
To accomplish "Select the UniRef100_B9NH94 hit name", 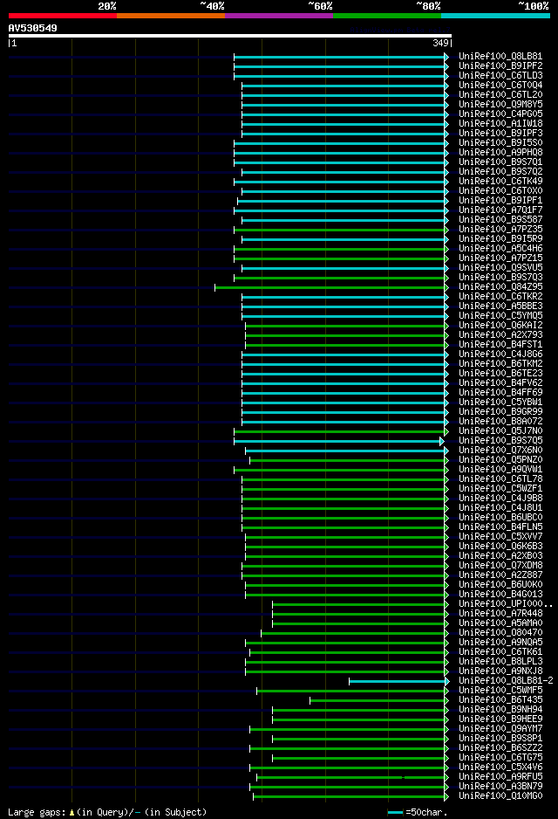I will (x=500, y=709).
